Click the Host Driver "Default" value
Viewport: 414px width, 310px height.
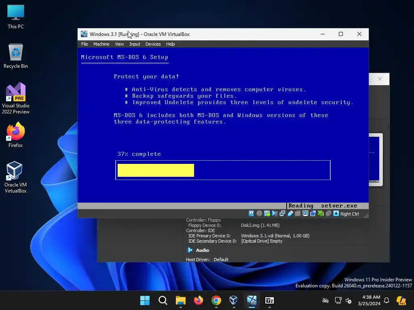[x=221, y=260]
